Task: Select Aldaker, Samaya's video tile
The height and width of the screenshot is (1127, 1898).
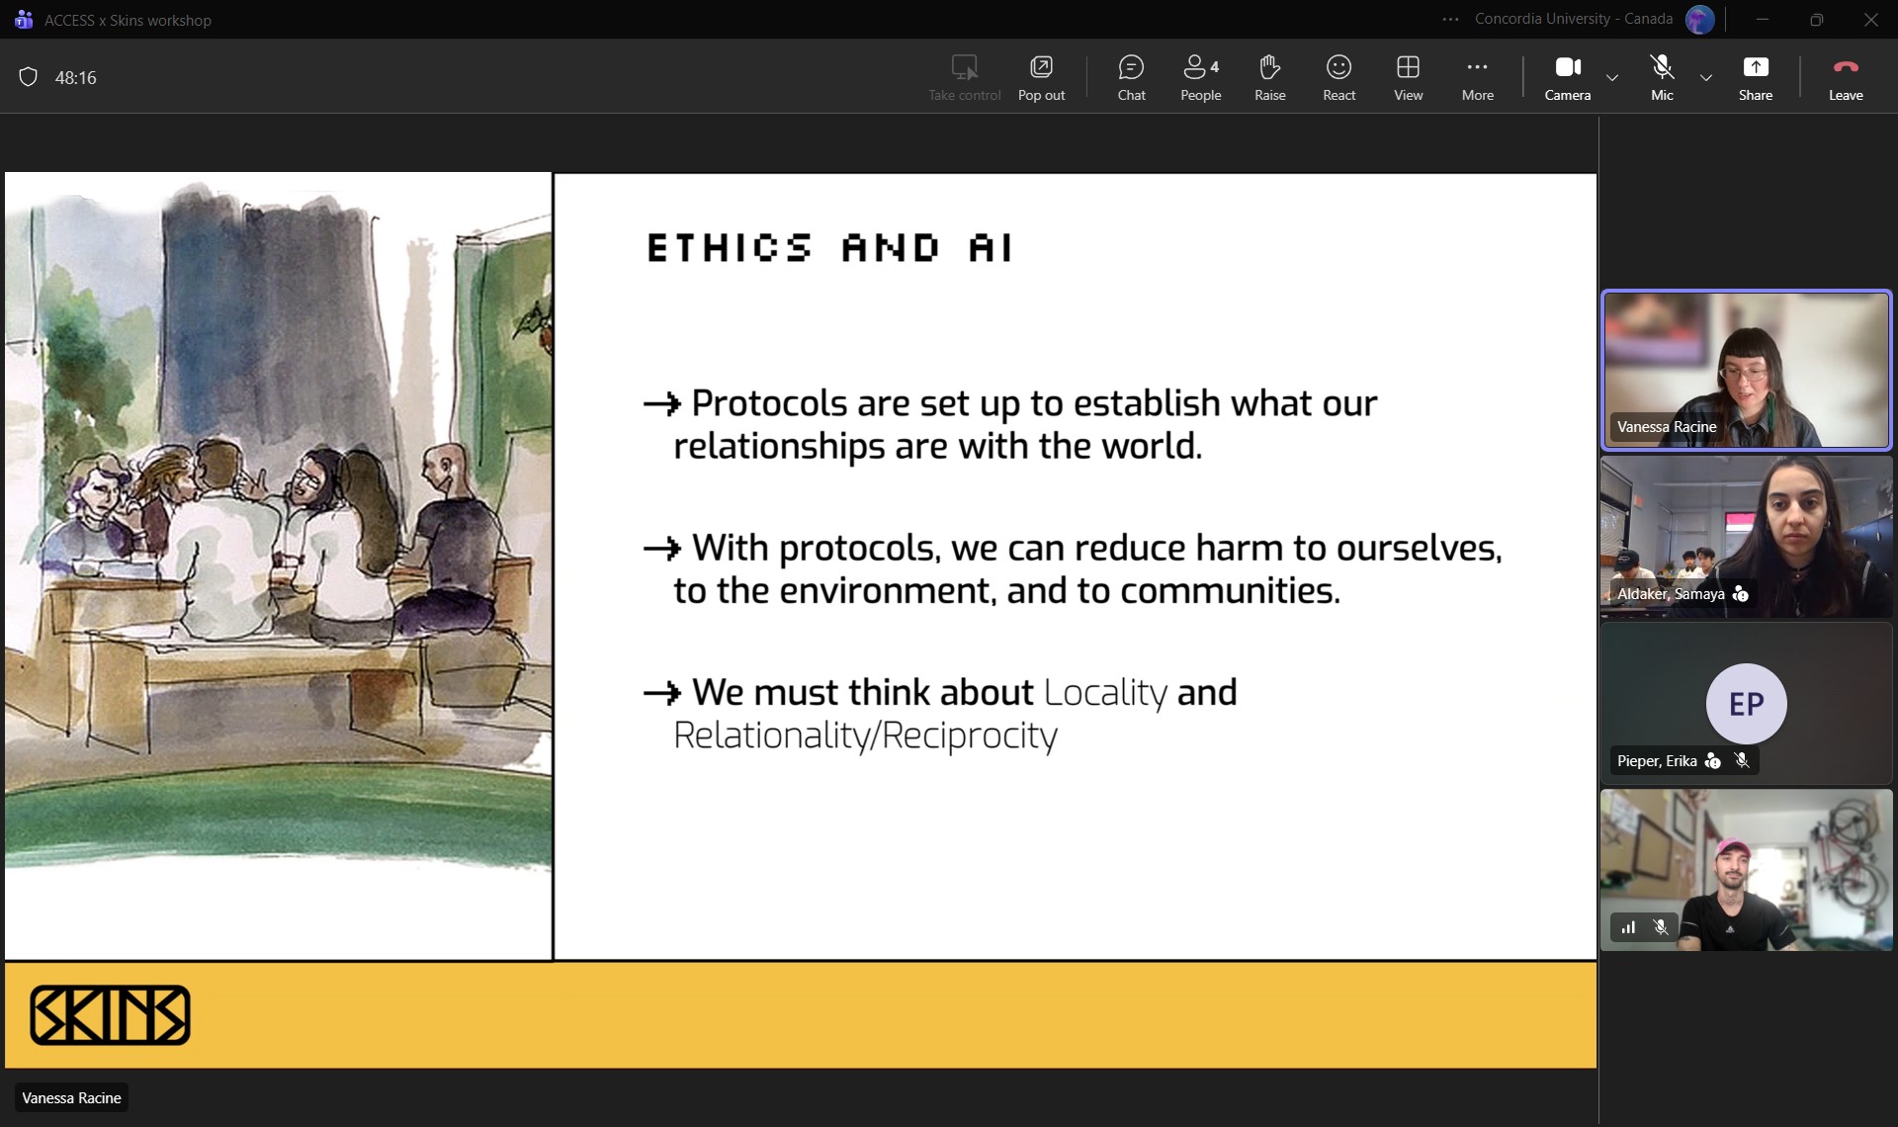Action: pos(1746,536)
